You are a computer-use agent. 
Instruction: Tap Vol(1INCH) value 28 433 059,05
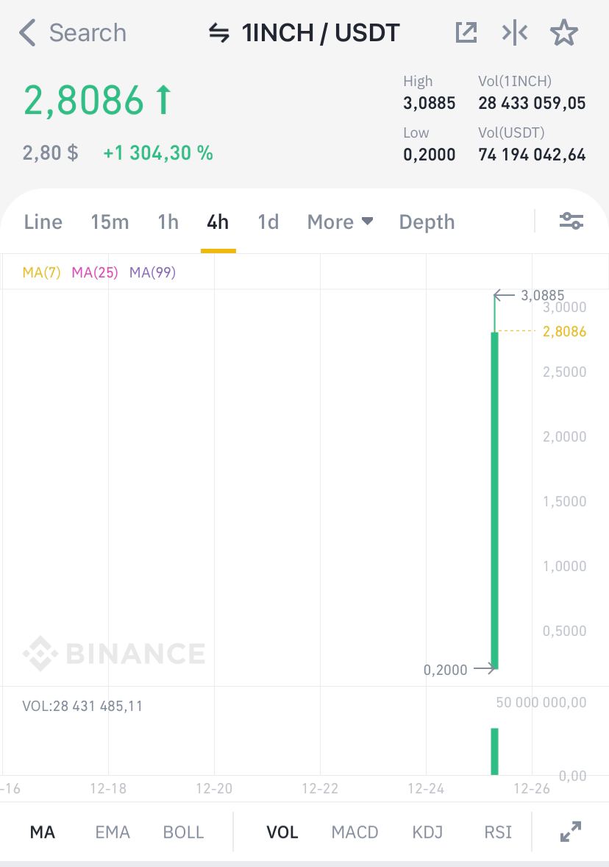click(532, 103)
